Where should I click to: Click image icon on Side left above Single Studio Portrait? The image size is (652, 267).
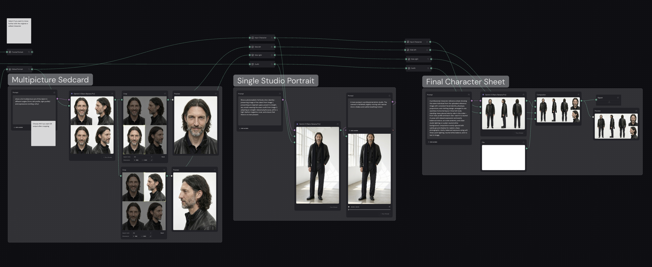coord(252,47)
